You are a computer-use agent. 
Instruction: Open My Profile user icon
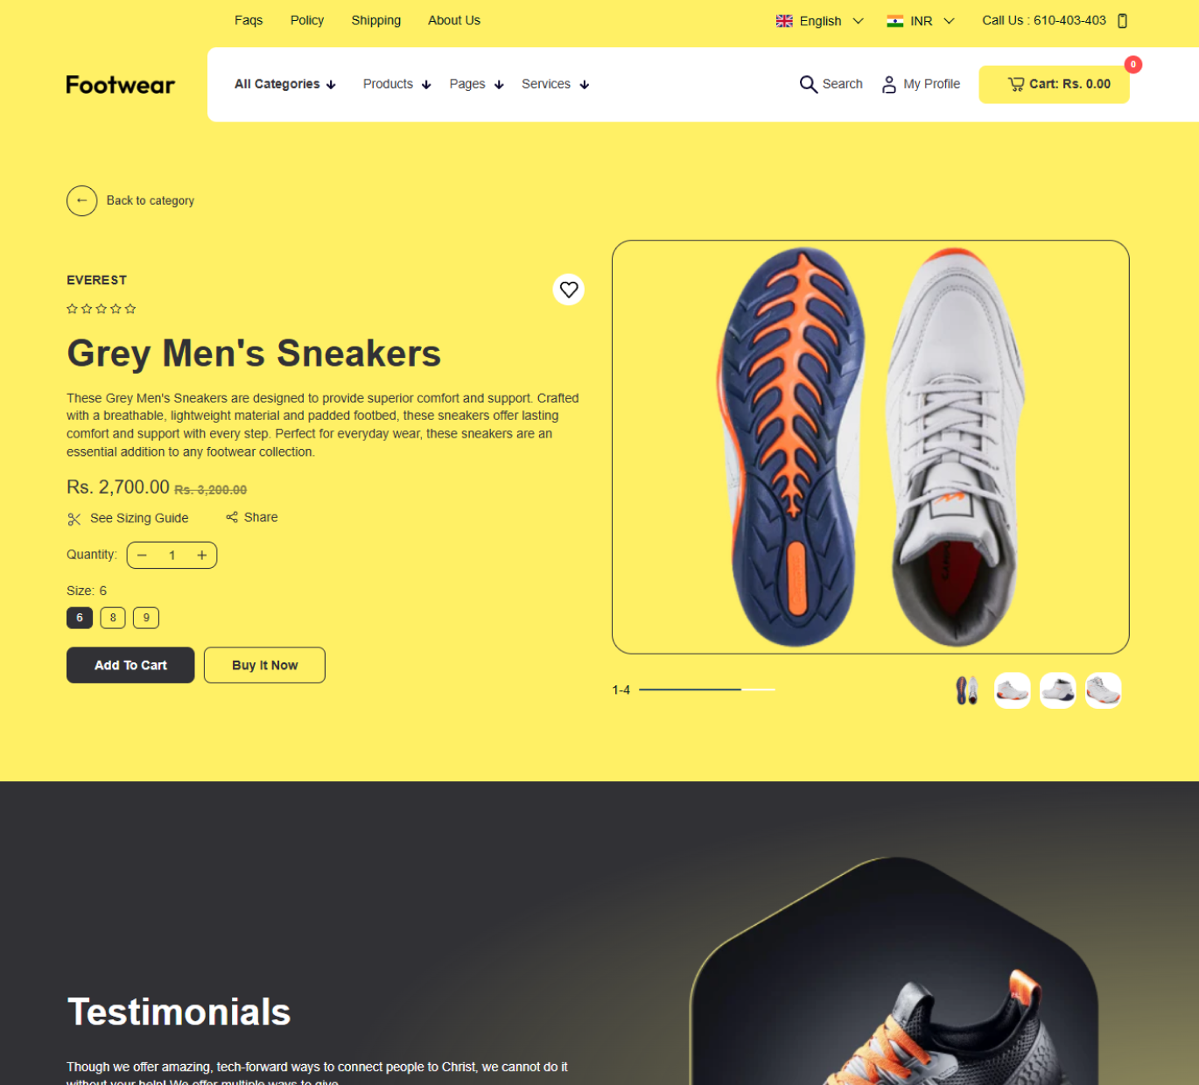888,84
